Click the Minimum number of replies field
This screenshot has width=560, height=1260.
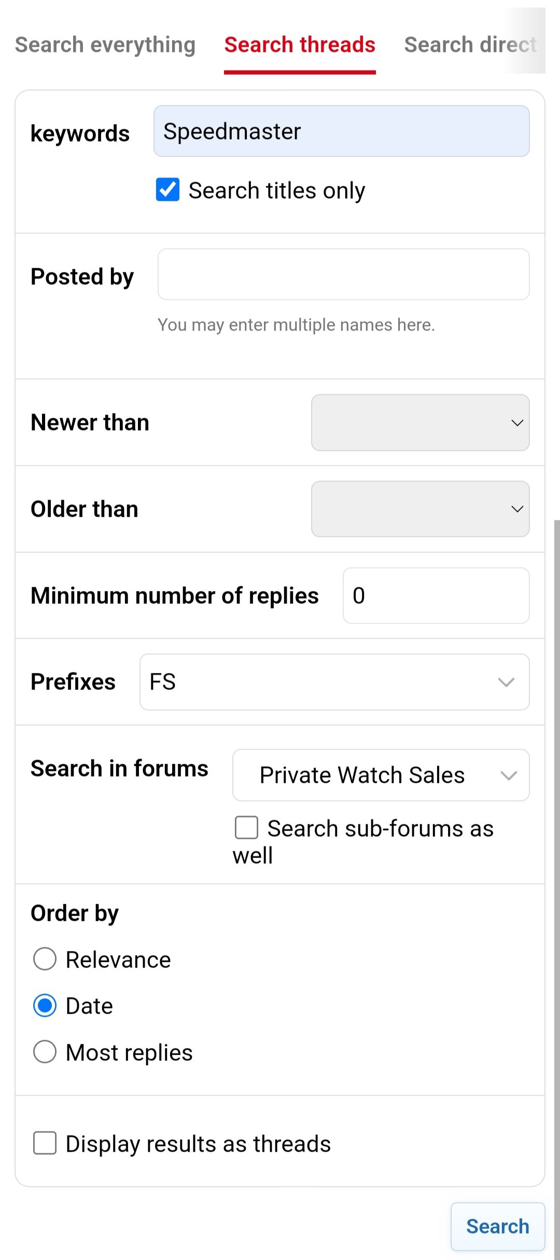(x=436, y=596)
